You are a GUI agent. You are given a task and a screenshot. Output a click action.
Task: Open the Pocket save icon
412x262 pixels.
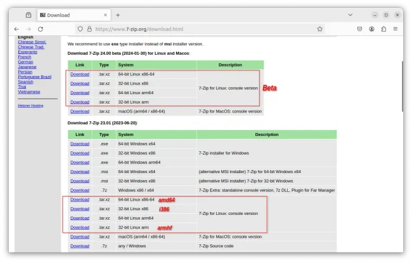point(360,28)
